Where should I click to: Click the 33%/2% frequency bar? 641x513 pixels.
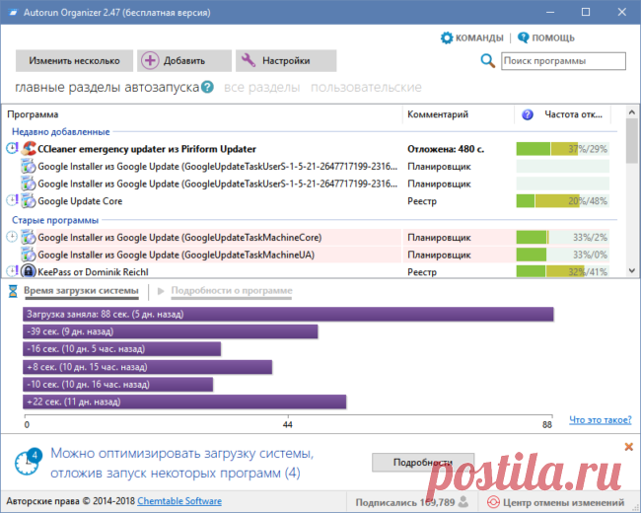(562, 238)
